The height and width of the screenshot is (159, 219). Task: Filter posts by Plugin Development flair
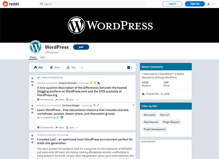click(x=155, y=129)
